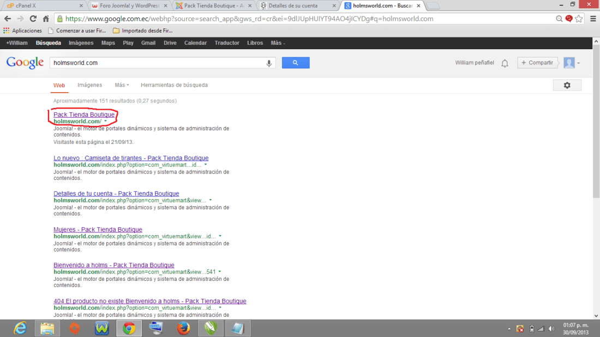Viewport: 600px width, 337px height.
Task: Expand the Más filter under search box
Action: (122, 85)
